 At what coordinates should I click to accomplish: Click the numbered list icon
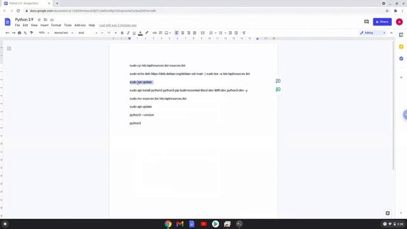pyautogui.click(x=210, y=33)
